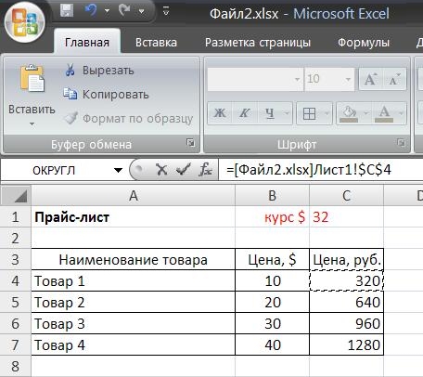This screenshot has width=423, height=377.
Task: Click the Insert Function fx icon
Action: (x=205, y=169)
